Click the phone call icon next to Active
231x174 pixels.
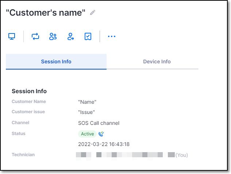[101, 134]
